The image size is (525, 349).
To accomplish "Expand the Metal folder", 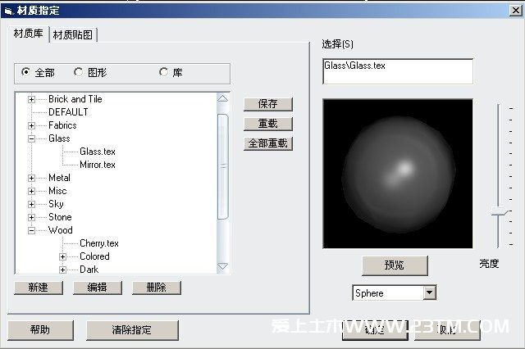I will [31, 178].
